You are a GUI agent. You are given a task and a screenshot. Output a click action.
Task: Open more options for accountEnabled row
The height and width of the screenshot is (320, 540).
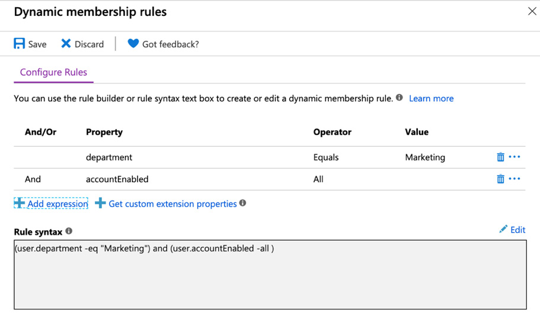click(515, 179)
